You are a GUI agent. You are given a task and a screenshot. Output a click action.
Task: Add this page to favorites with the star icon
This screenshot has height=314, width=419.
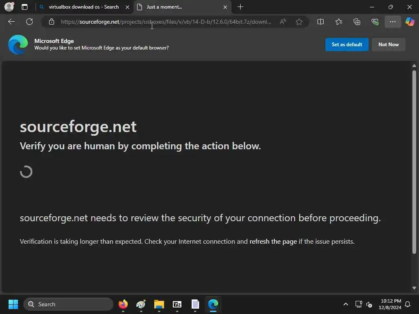pyautogui.click(x=299, y=22)
